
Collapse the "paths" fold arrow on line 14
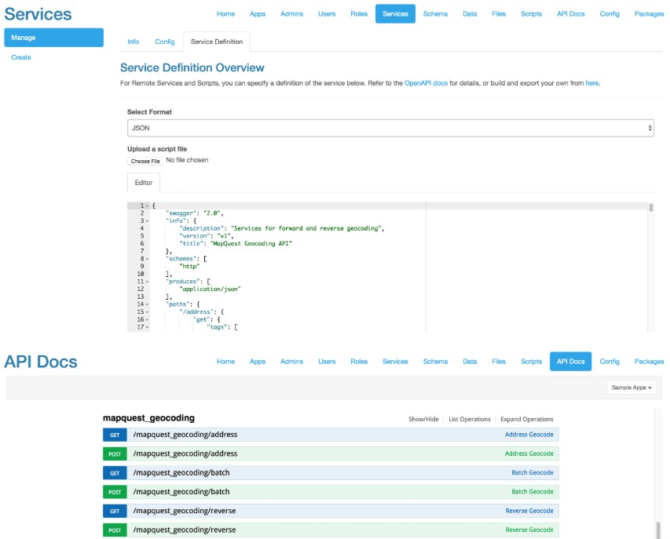point(148,304)
